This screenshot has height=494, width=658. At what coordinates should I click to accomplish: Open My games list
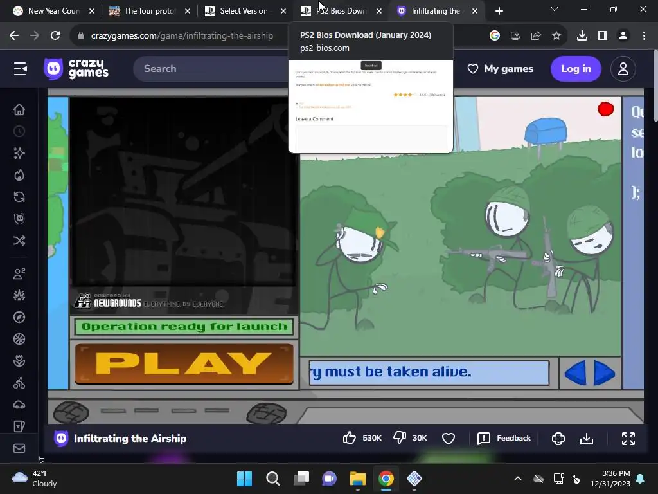click(501, 69)
